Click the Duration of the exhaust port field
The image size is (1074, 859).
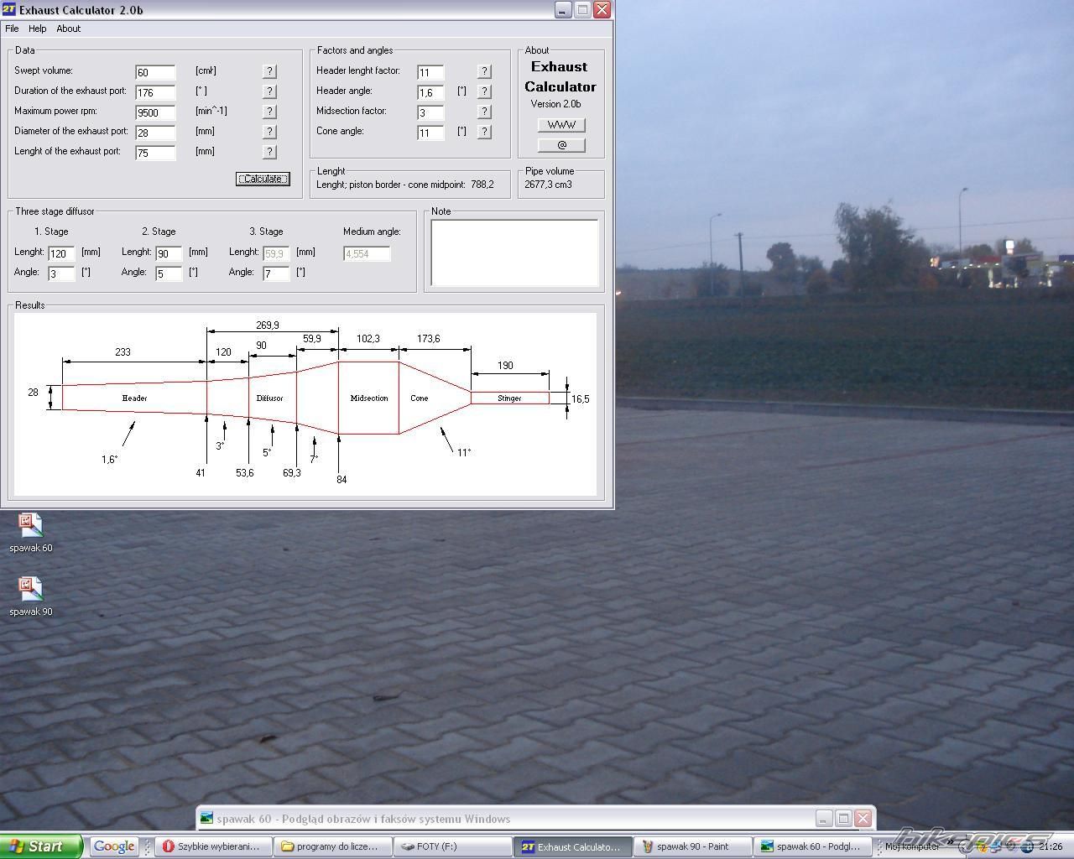coord(155,92)
